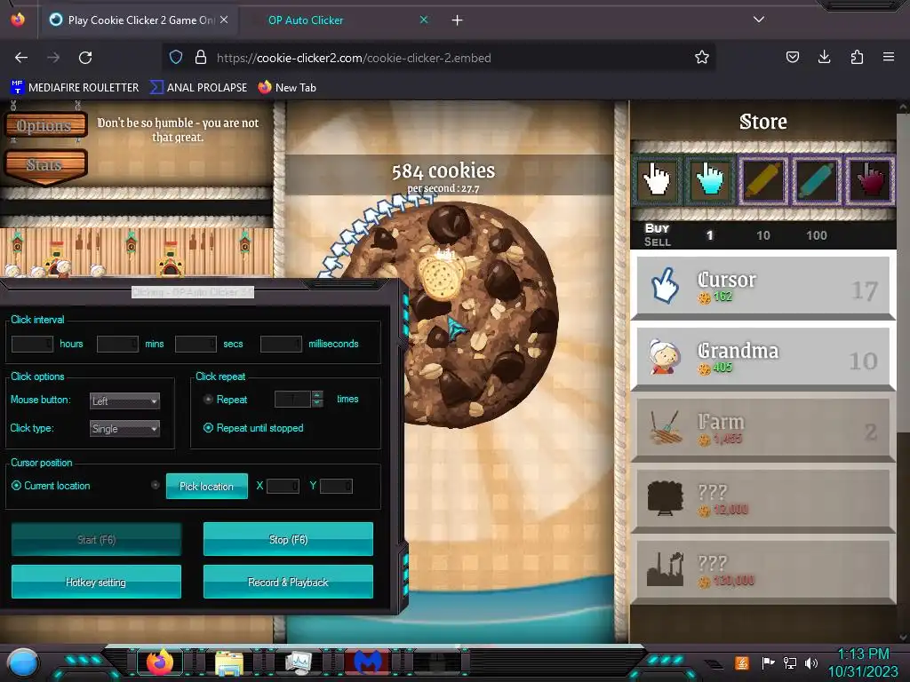Go back to previous page

tap(21, 58)
